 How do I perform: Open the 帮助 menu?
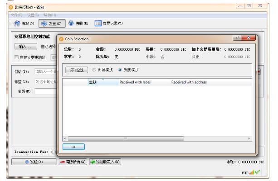click(x=49, y=15)
